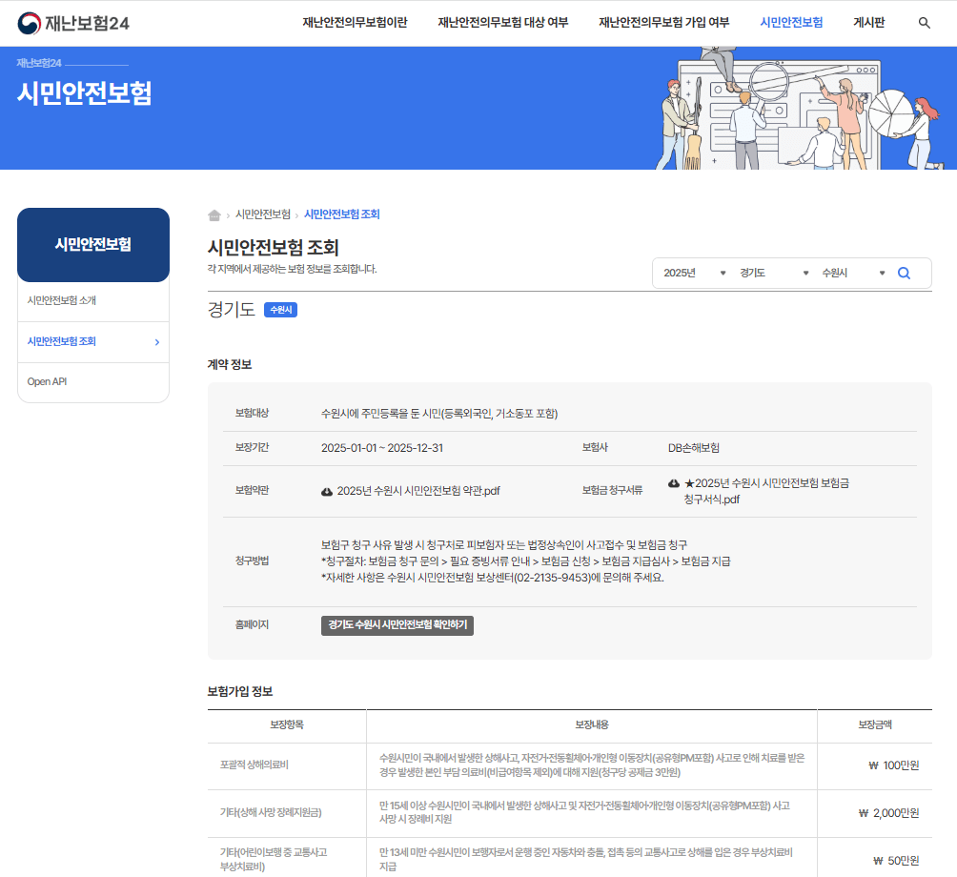957x877 pixels.
Task: Click the home icon in the breadcrumb
Action: [214, 214]
